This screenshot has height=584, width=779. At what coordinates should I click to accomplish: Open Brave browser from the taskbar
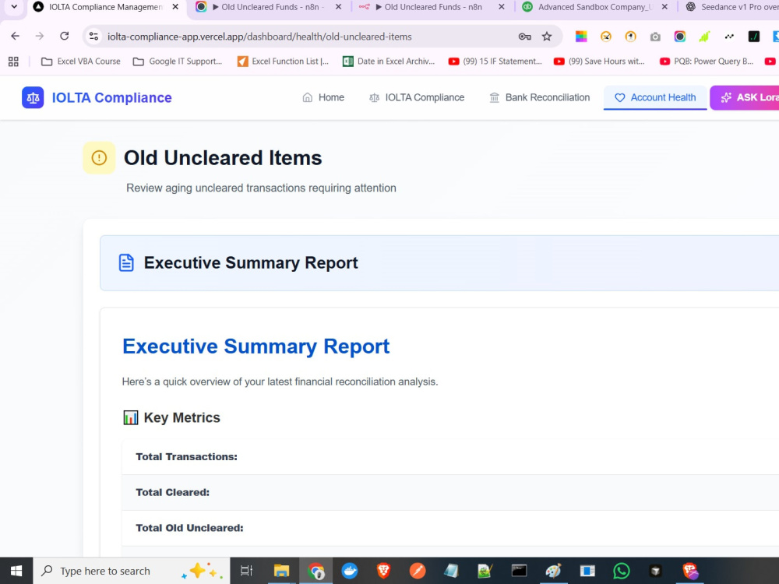click(383, 571)
